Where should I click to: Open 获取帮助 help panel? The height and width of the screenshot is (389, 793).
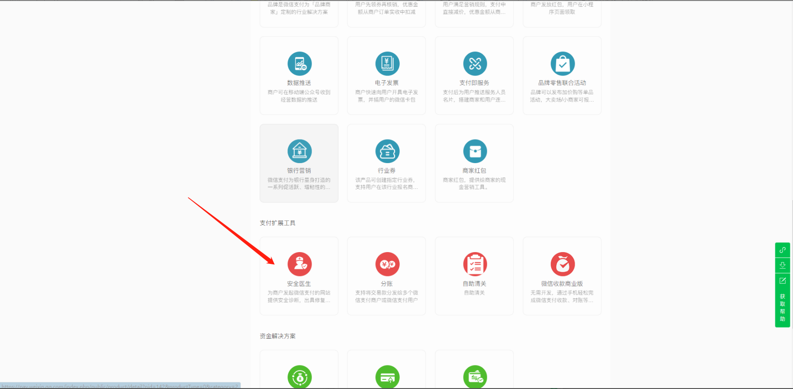coord(782,307)
